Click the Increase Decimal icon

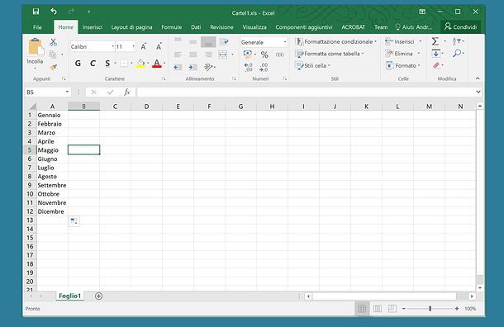249,67
